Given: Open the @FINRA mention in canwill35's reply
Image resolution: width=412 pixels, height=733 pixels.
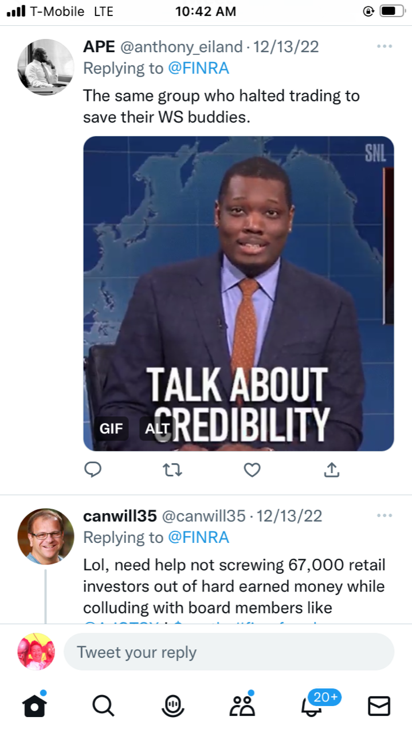Looking at the screenshot, I should (x=198, y=537).
